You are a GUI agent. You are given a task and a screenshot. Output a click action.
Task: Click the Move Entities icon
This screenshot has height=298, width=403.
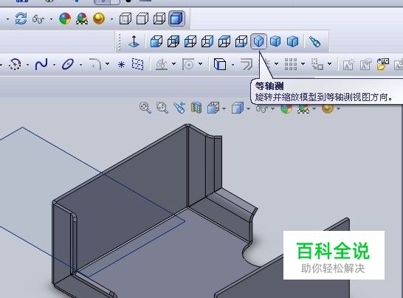point(317,64)
